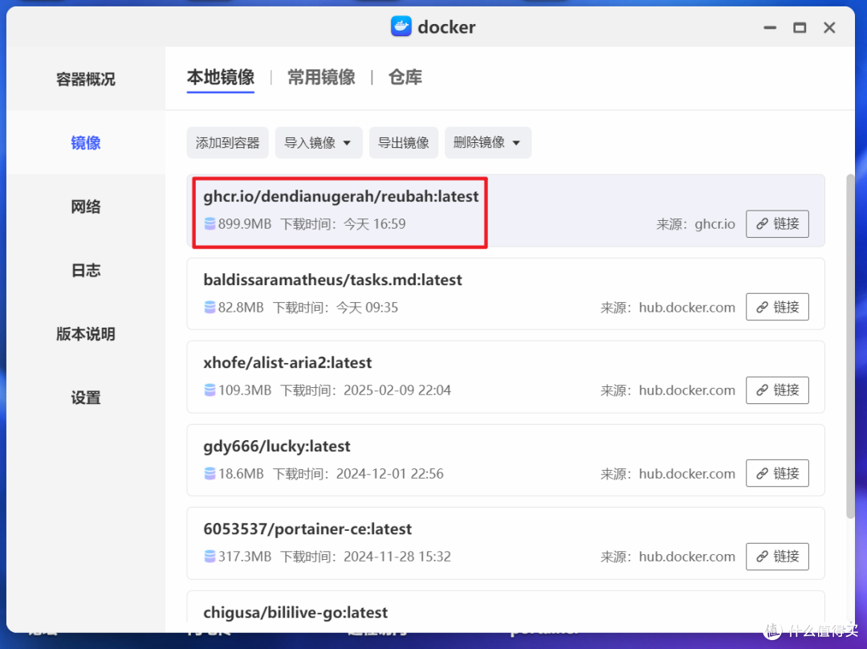The image size is (867, 649).
Task: Click the 来源: ghcr.io source text
Action: pos(695,224)
